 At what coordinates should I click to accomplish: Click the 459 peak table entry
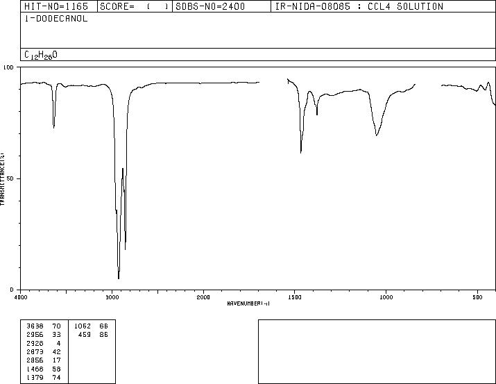coord(94,335)
